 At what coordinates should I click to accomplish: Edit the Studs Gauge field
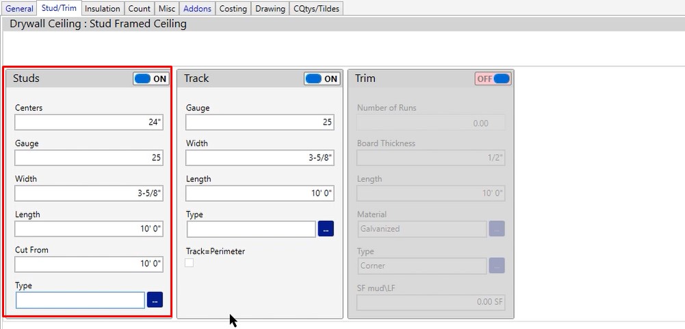coord(88,158)
